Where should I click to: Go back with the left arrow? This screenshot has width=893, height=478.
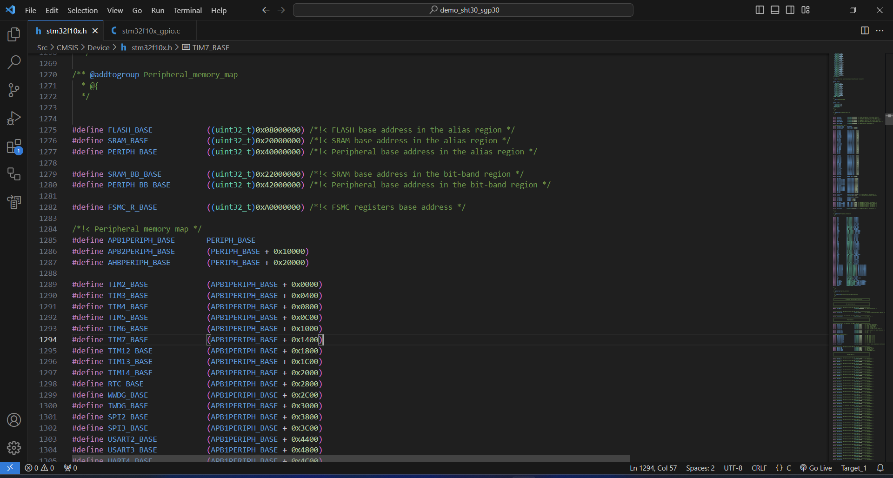(x=266, y=10)
